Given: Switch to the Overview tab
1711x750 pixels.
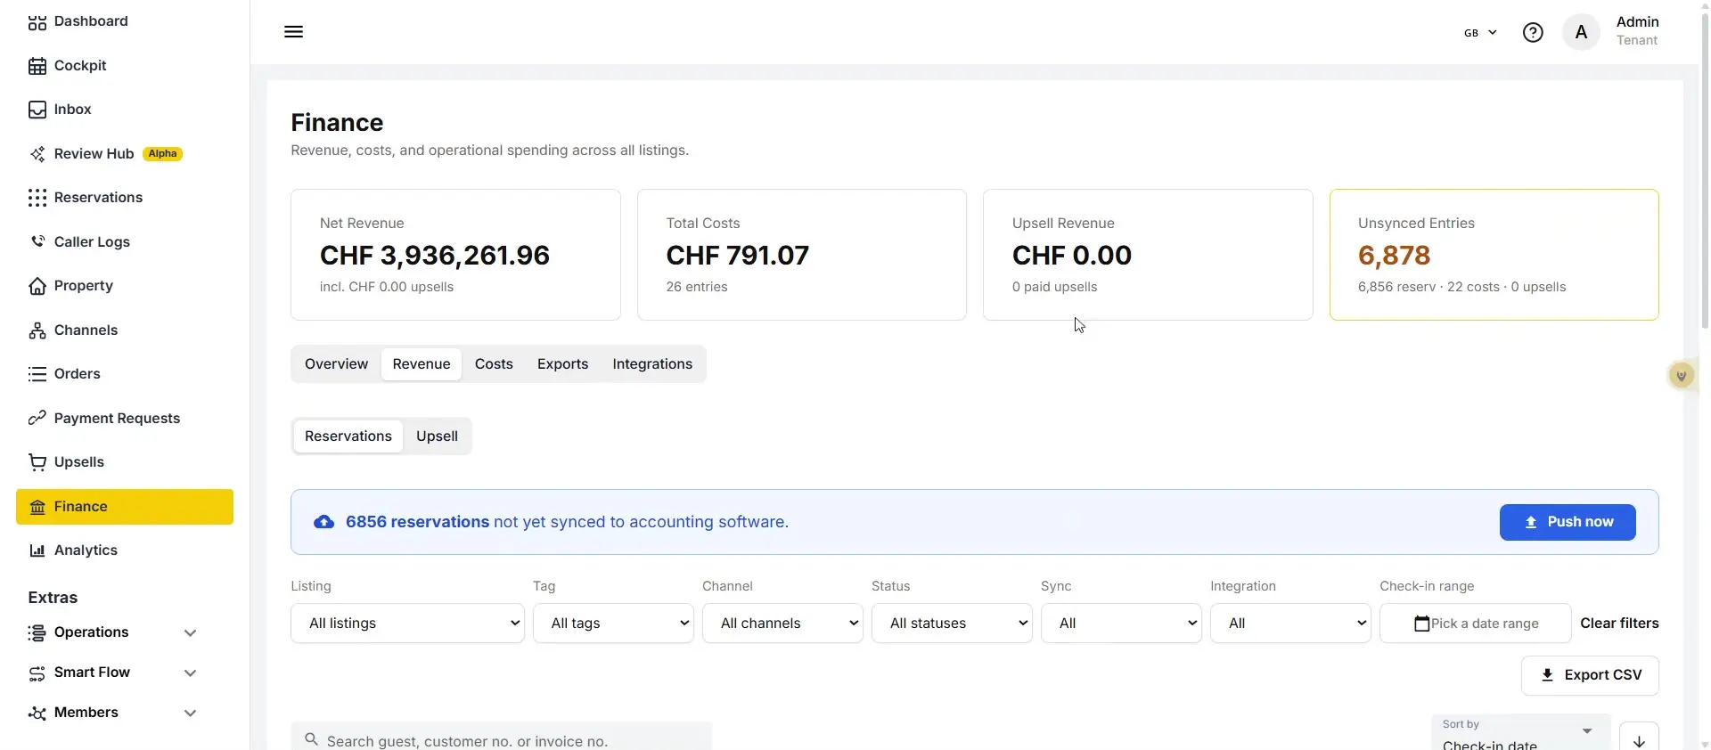Looking at the screenshot, I should [336, 364].
